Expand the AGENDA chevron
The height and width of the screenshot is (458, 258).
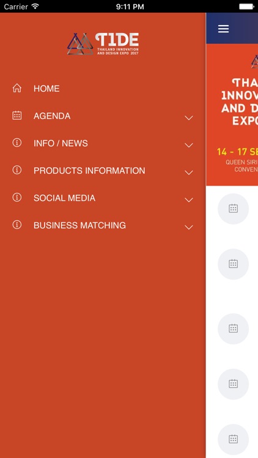(x=189, y=118)
